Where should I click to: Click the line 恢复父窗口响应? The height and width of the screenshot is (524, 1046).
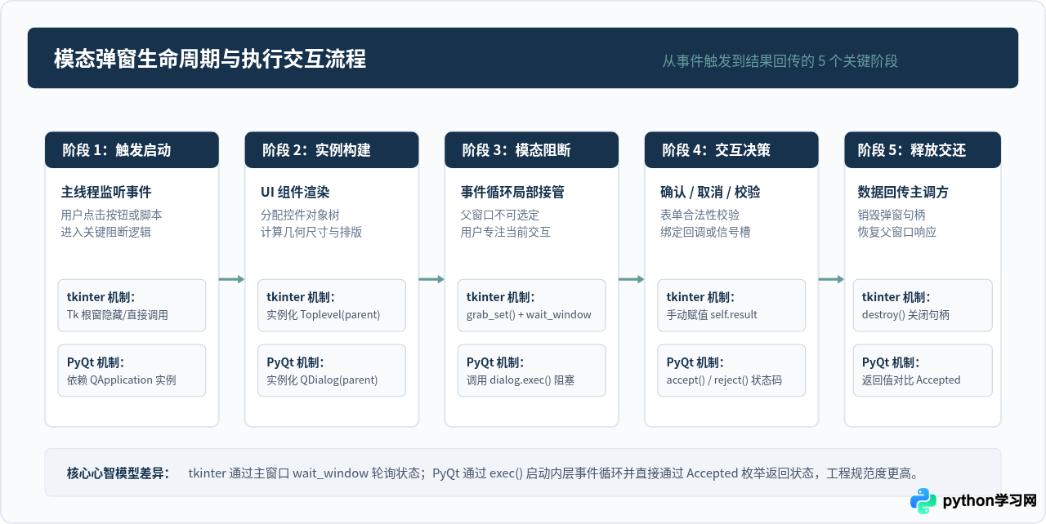click(897, 232)
